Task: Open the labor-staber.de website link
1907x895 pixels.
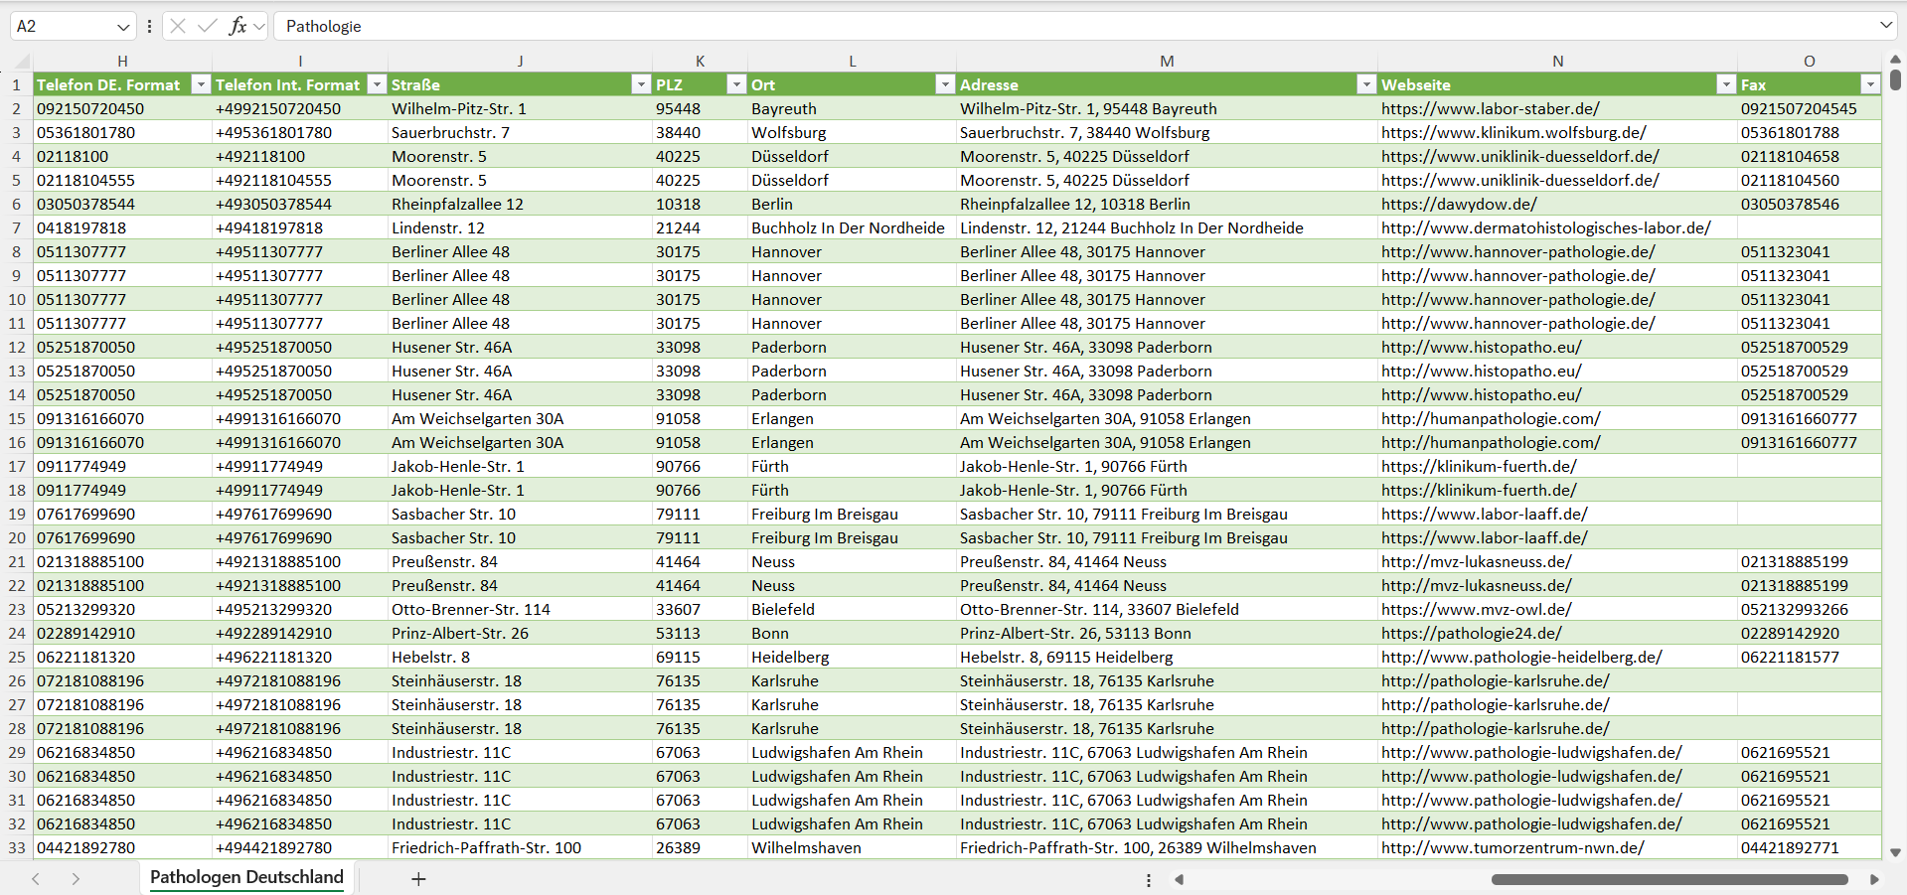Action: [x=1490, y=108]
